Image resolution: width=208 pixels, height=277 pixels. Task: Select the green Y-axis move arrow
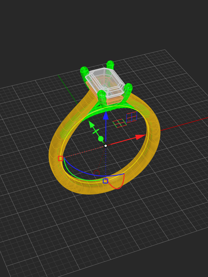coord(92,124)
